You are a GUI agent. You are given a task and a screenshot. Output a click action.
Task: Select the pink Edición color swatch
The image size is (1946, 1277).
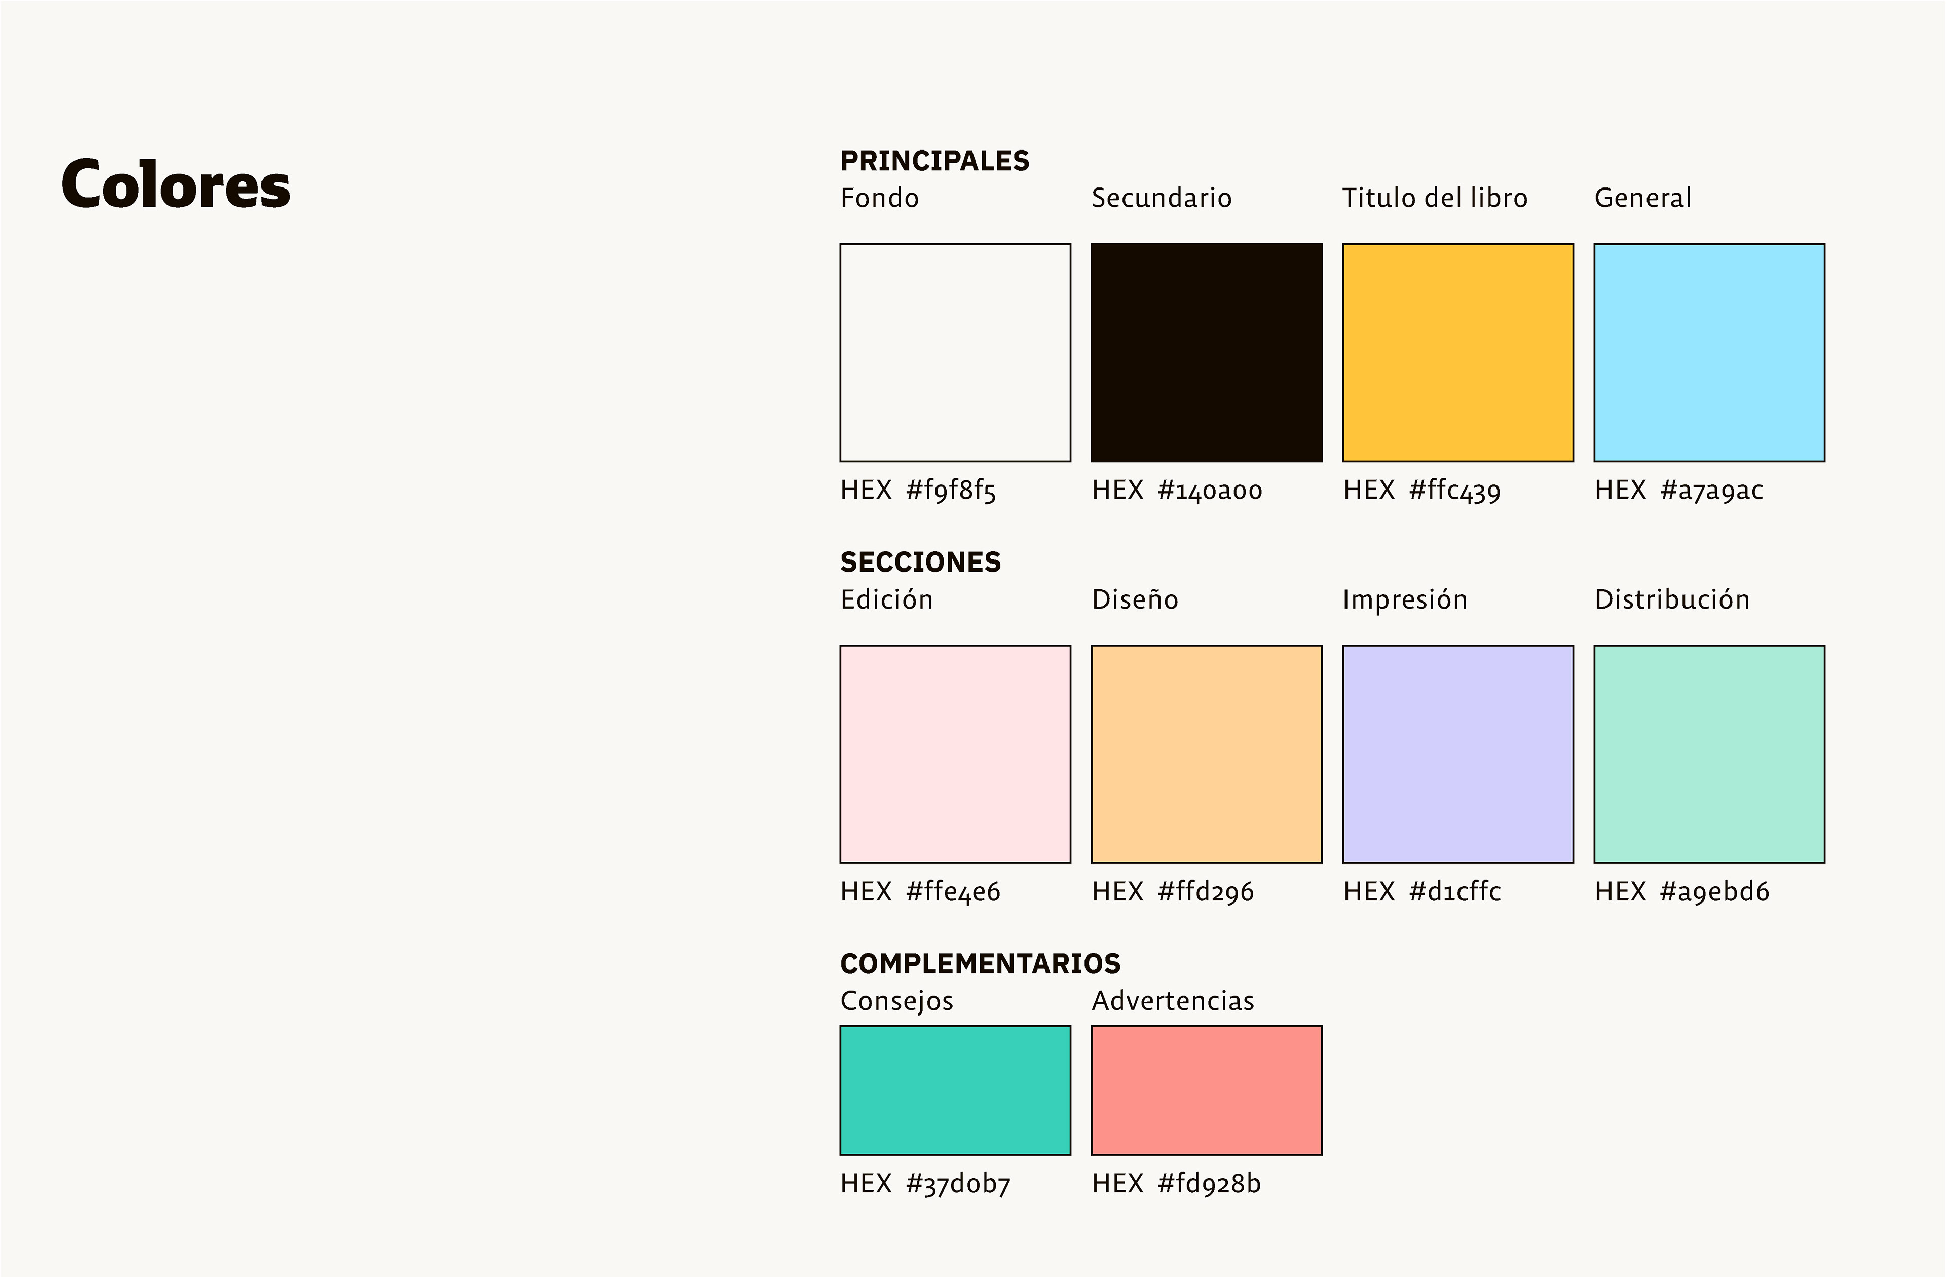[955, 754]
